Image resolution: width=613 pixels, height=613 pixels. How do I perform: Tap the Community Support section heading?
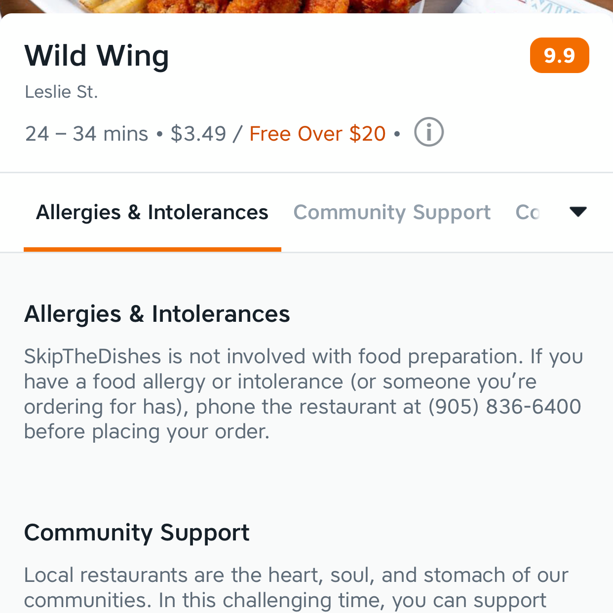(137, 533)
